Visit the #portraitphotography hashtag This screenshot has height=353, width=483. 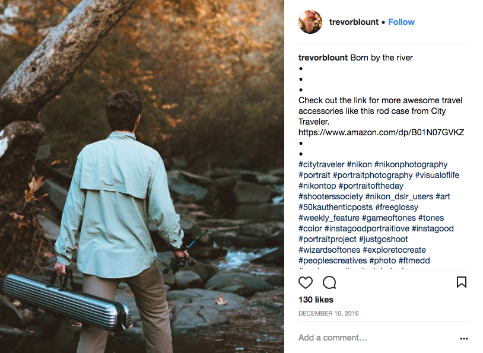coord(373,175)
